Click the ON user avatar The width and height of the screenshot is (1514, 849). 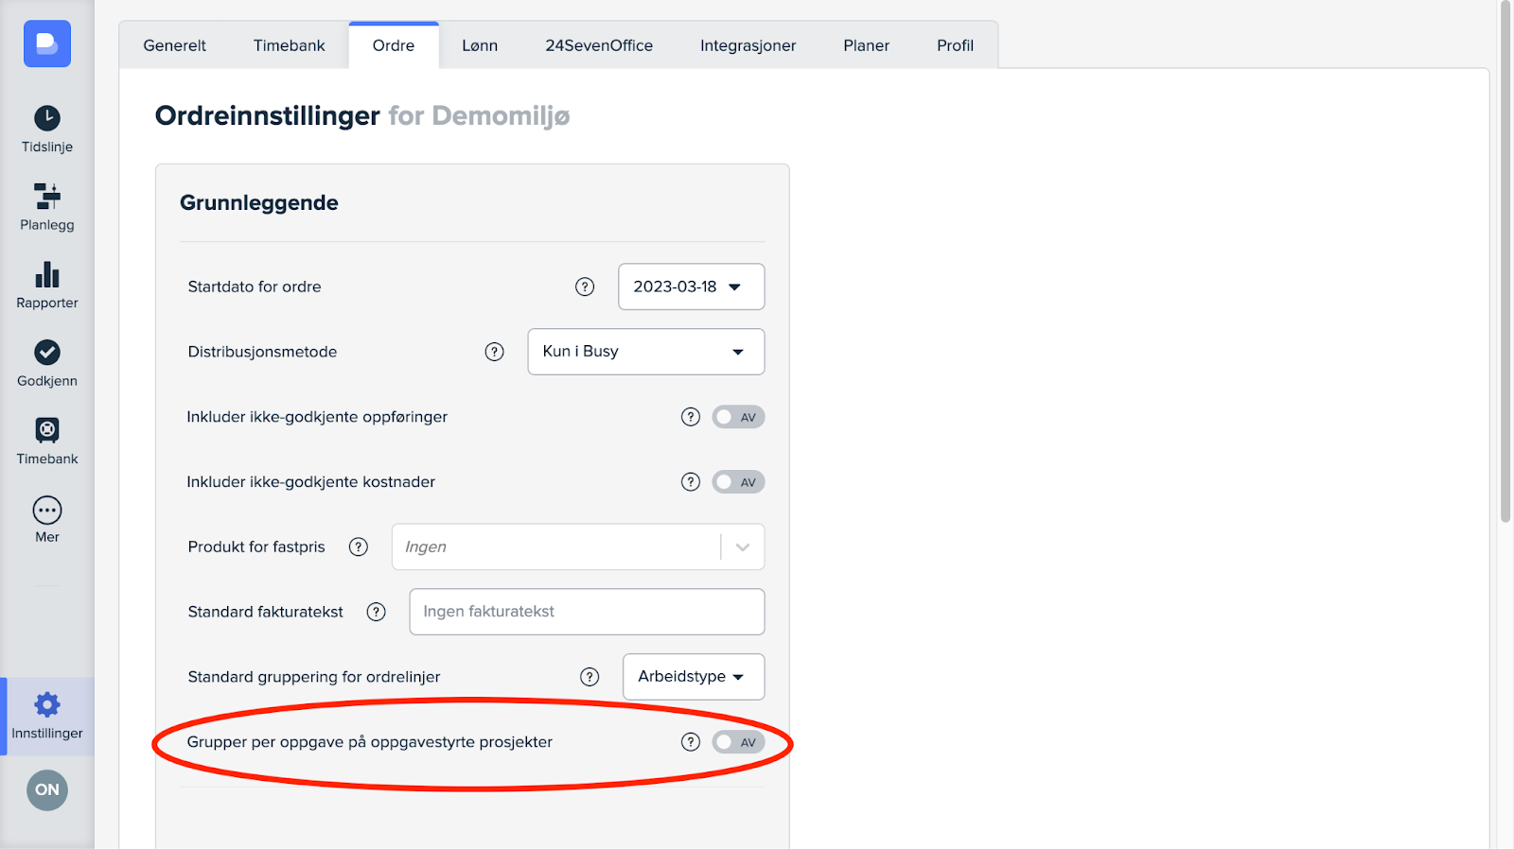click(47, 789)
